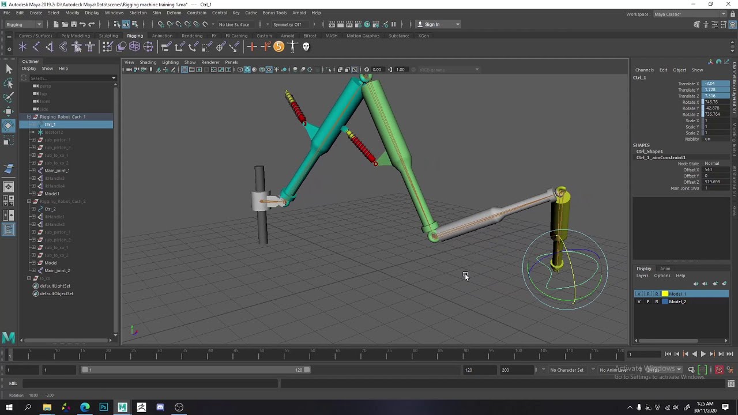Click the Undo arrow in status line
This screenshot has height=415, width=738.
pos(82,24)
